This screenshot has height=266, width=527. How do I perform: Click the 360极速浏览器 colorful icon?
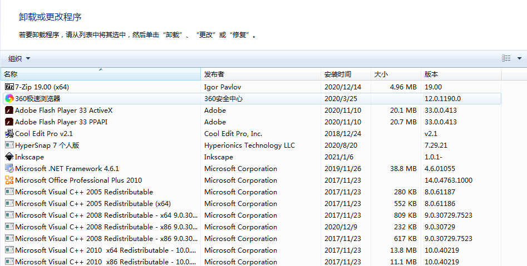(9, 99)
